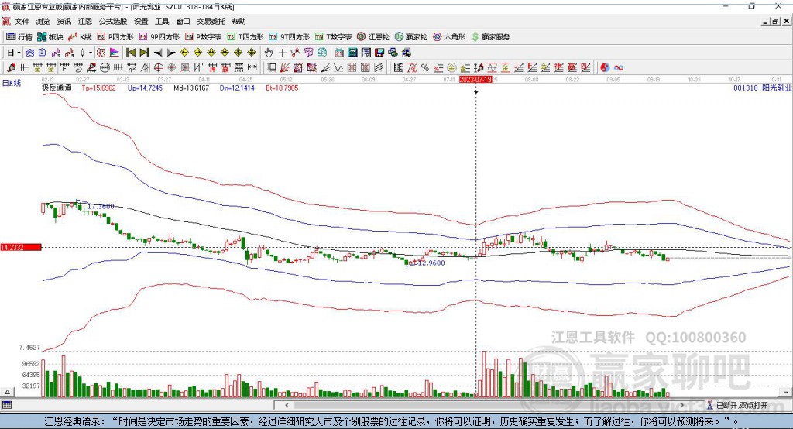
Task: Open the P四方形 tool
Action: point(115,37)
